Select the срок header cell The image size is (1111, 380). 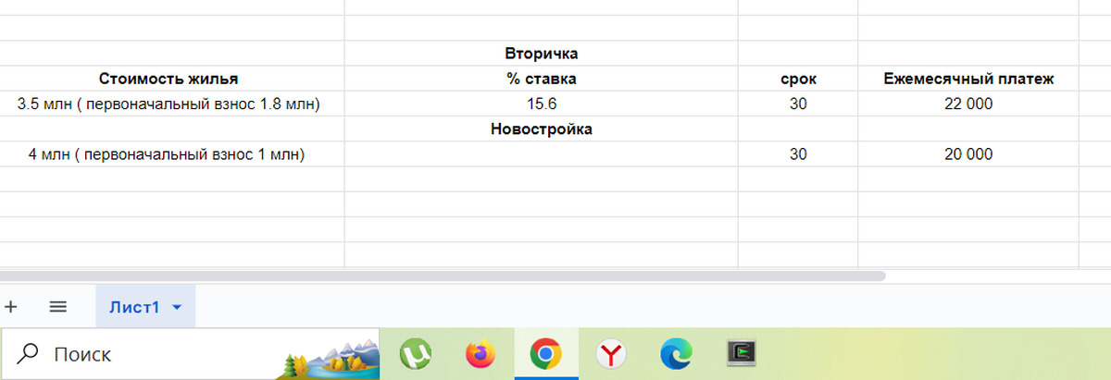(x=798, y=79)
